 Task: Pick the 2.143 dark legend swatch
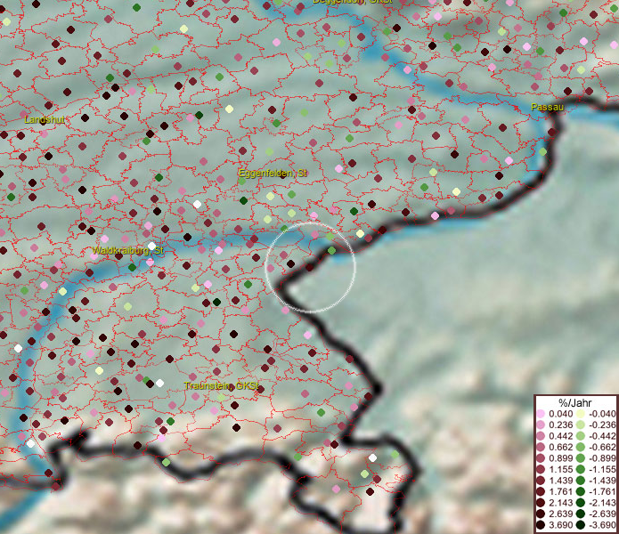tap(541, 503)
